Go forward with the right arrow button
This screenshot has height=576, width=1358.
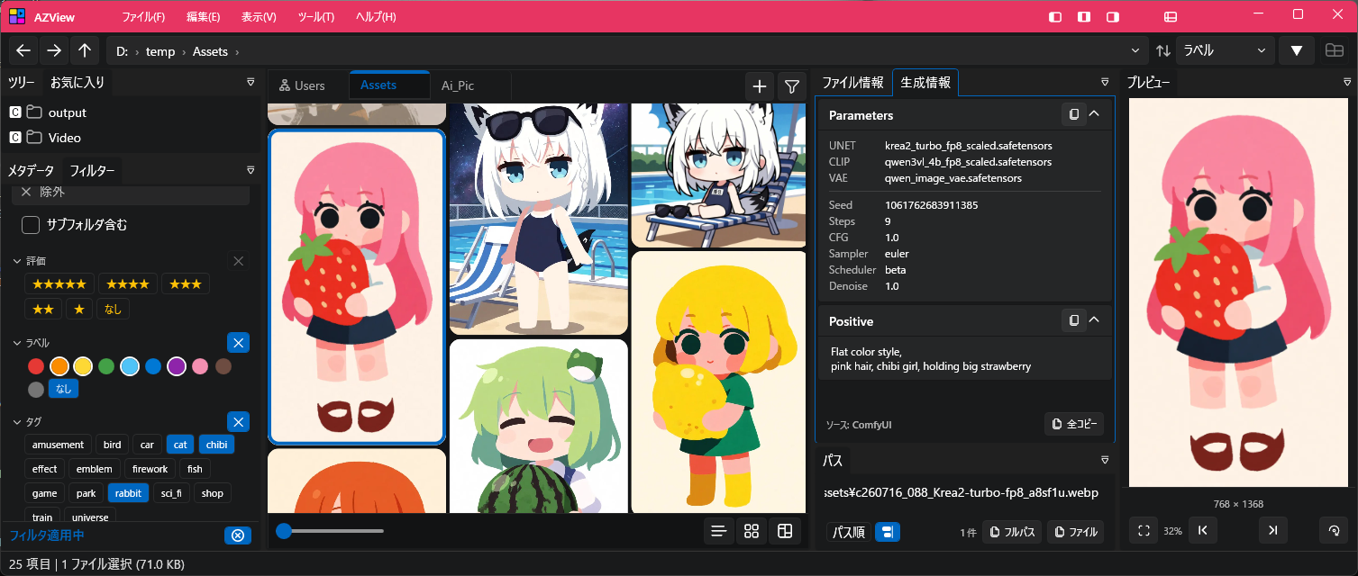click(x=54, y=51)
